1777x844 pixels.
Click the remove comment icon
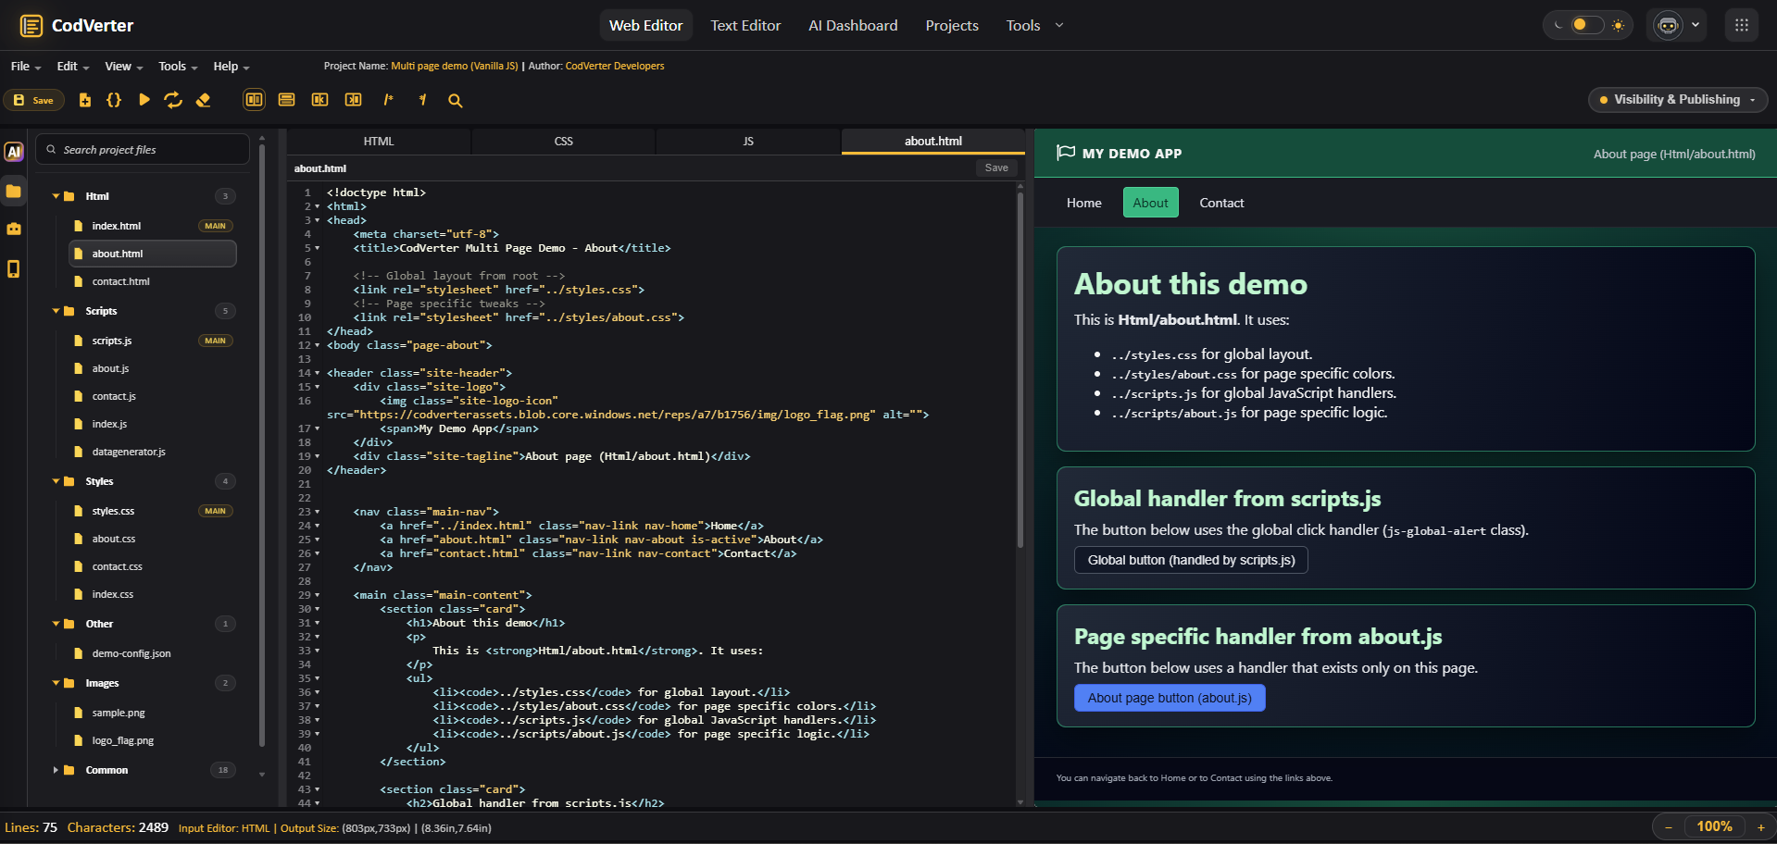(x=422, y=100)
